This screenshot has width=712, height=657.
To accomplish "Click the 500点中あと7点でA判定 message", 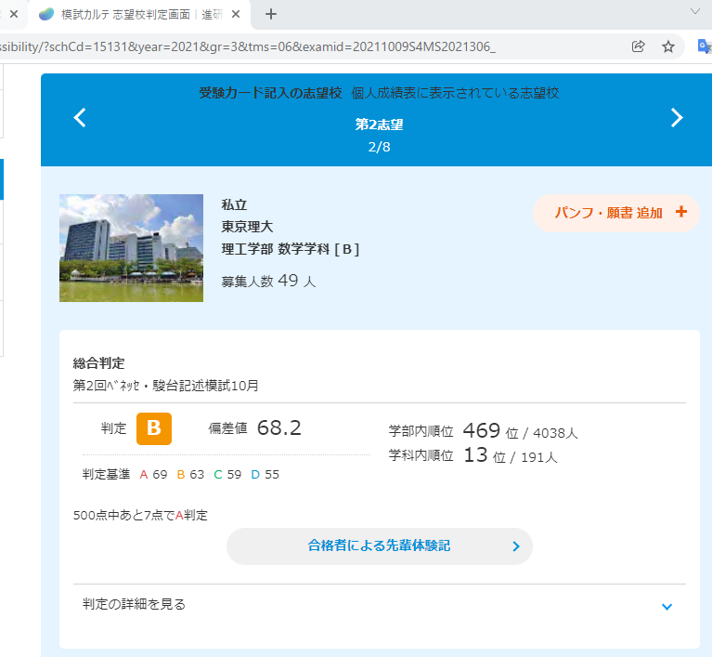I will pyautogui.click(x=140, y=515).
